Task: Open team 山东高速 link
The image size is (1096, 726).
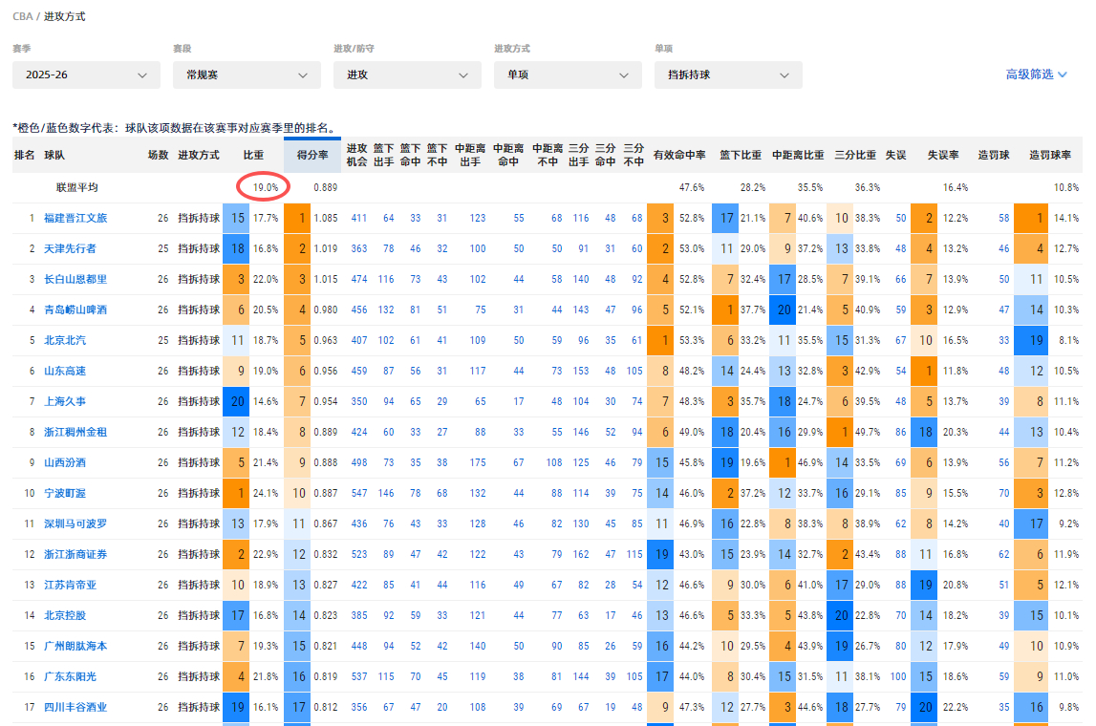Action: [65, 371]
